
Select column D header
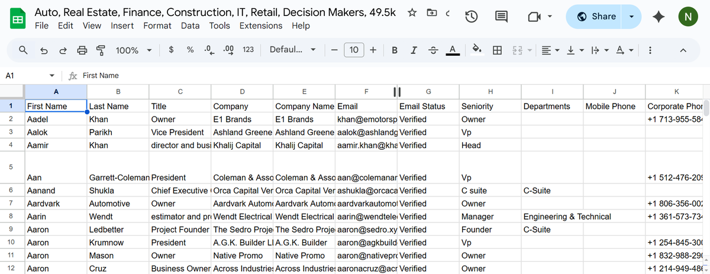[x=242, y=92]
